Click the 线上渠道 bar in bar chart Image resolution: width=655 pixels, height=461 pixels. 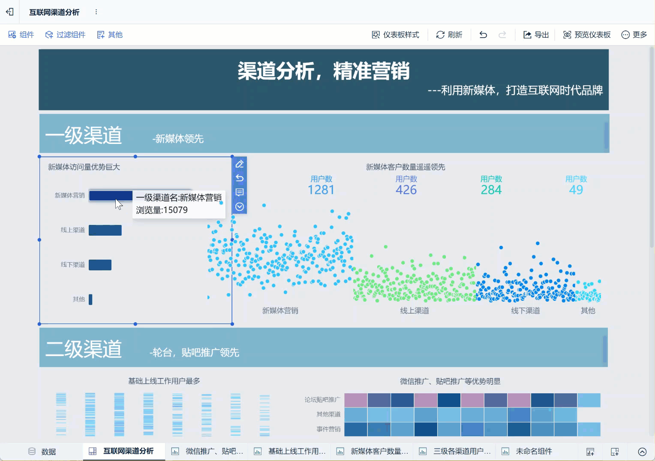[x=105, y=230]
